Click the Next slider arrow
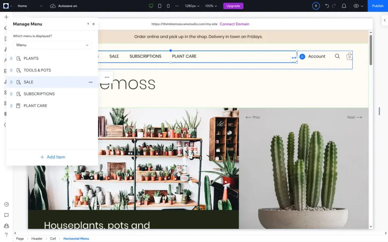The width and height of the screenshot is (388, 242). (x=355, y=117)
